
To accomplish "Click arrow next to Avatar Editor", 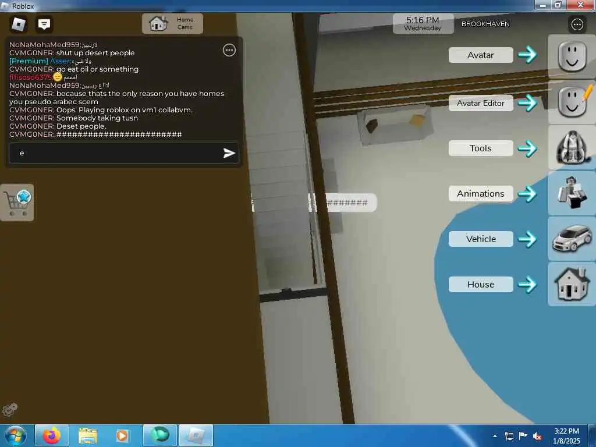I will pyautogui.click(x=527, y=102).
